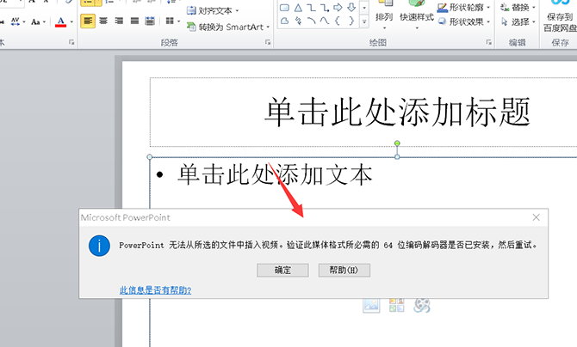Click the insert media clip placeholder icon
The height and width of the screenshot is (347, 577).
[x=422, y=305]
